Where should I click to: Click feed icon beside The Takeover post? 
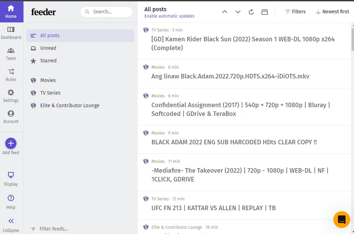point(146,161)
